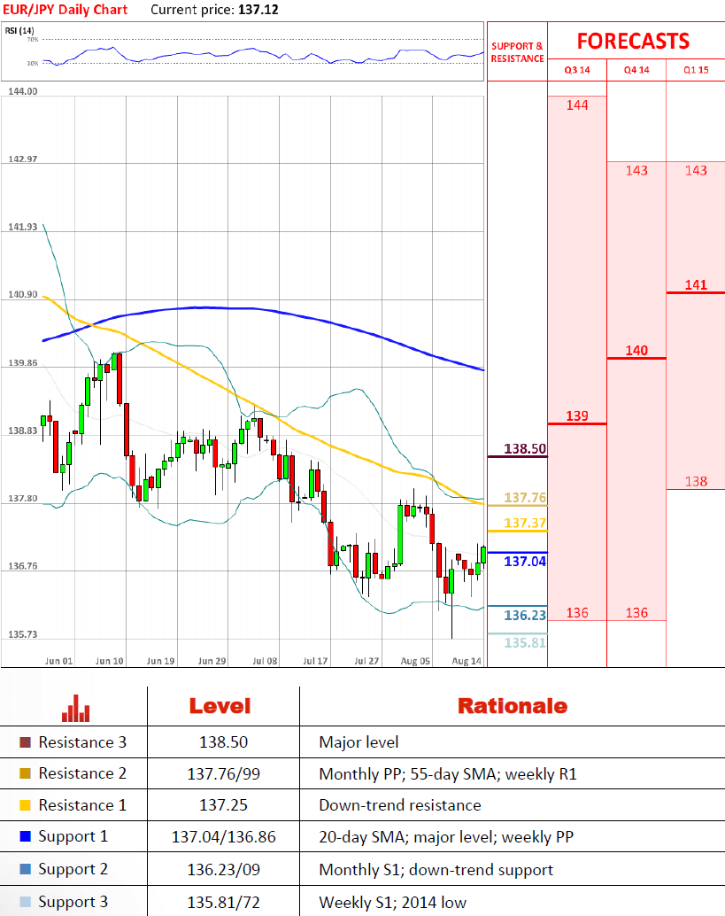Click the 136.23 support level label
Image resolution: width=725 pixels, height=916 pixels.
[x=525, y=615]
